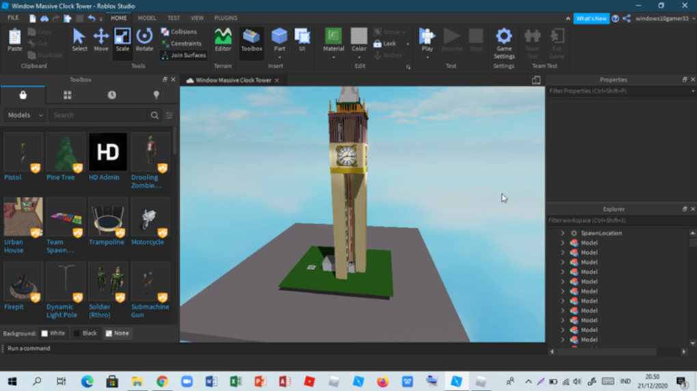Open Toolbox search filter options
This screenshot has width=697, height=391.
click(x=169, y=116)
